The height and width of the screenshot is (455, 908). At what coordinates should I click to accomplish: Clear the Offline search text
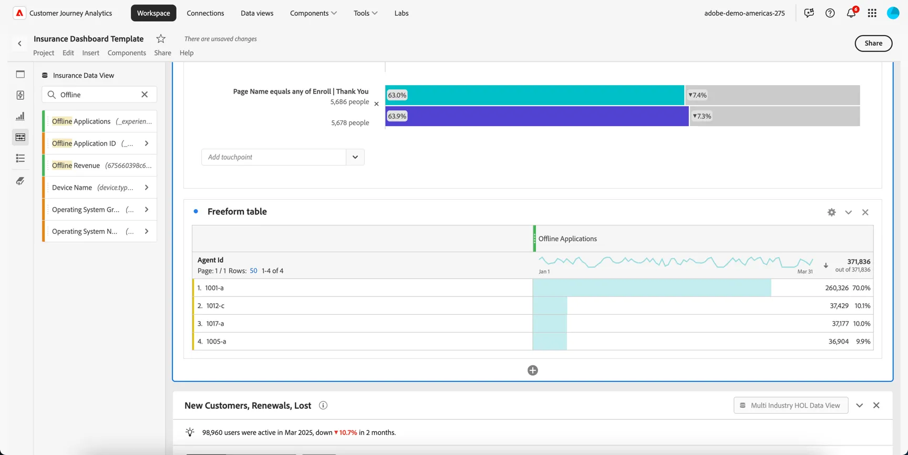(145, 95)
